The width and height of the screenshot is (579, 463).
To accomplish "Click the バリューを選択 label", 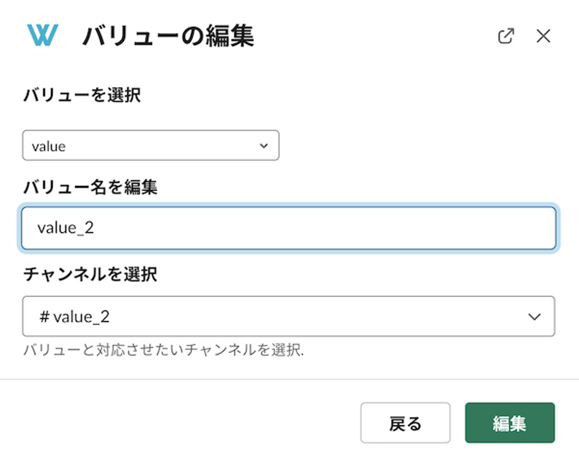I will click(82, 95).
